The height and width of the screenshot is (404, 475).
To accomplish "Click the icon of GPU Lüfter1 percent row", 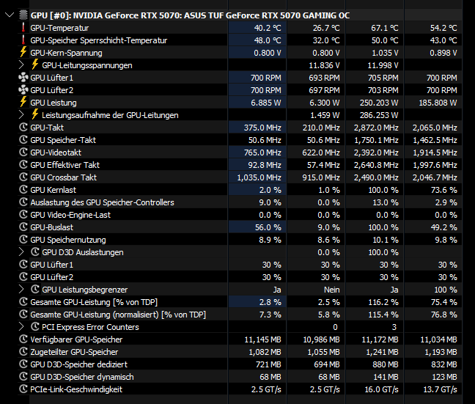I will [23, 264].
